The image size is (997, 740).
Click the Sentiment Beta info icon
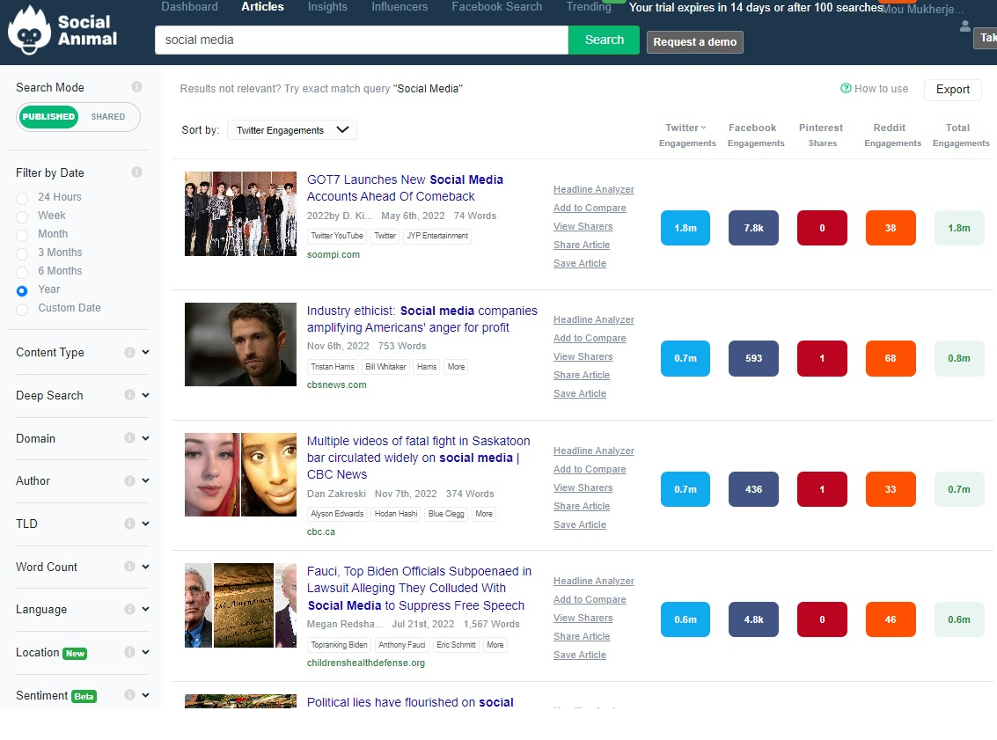coord(130,695)
